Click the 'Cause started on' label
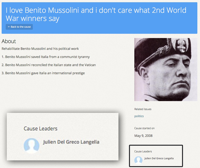200x168 pixels. click(x=144, y=128)
